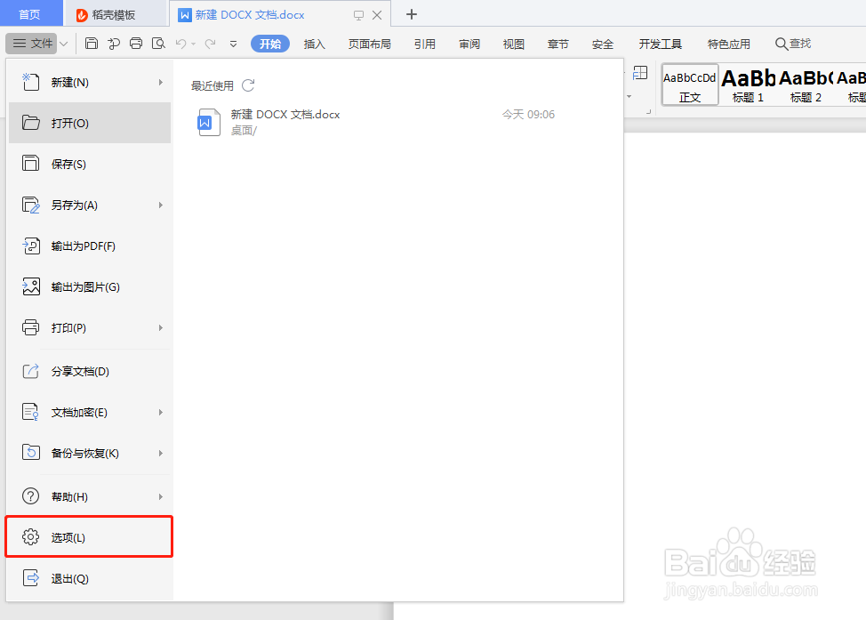866x620 pixels.
Task: Click the Redo arrow icon
Action: pyautogui.click(x=210, y=44)
